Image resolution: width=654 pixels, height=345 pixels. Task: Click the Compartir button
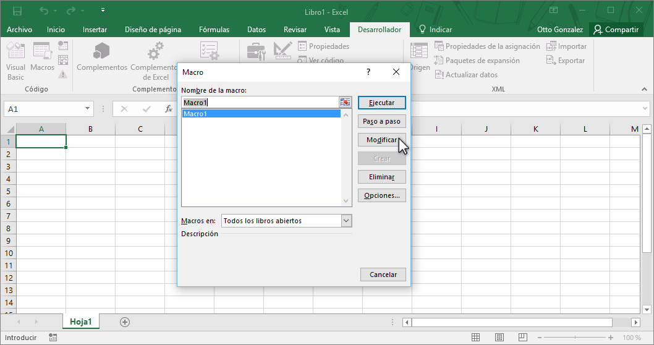pos(616,30)
